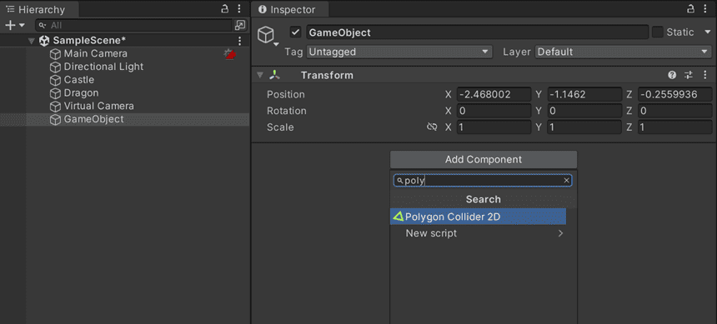Click the Search header in component popup
The width and height of the screenshot is (717, 324).
point(484,199)
